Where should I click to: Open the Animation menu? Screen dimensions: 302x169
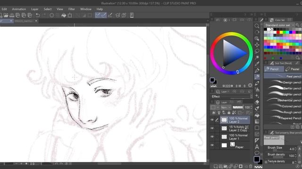coord(19,9)
